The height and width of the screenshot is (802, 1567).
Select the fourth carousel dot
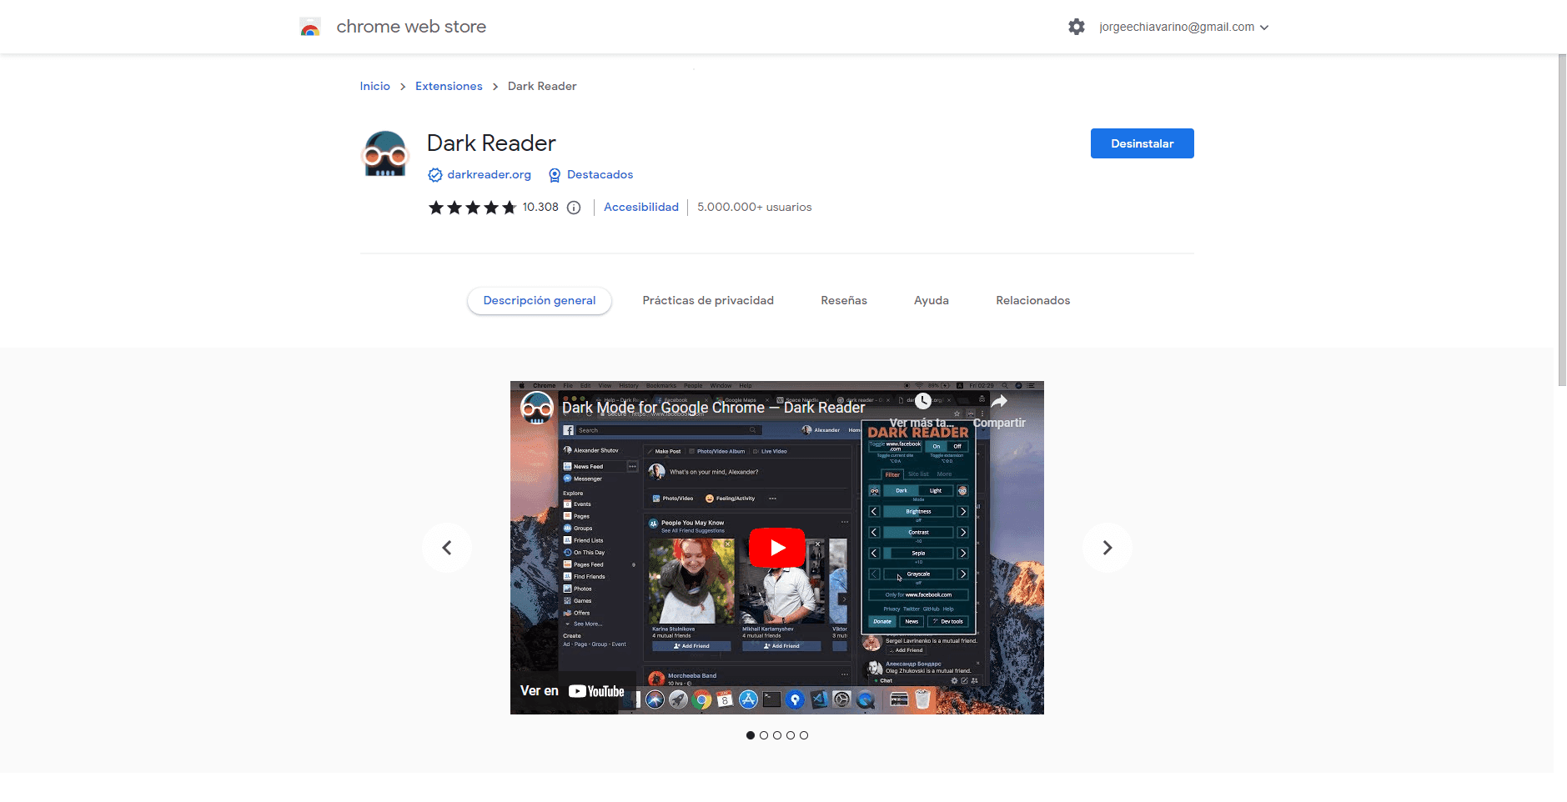click(791, 735)
